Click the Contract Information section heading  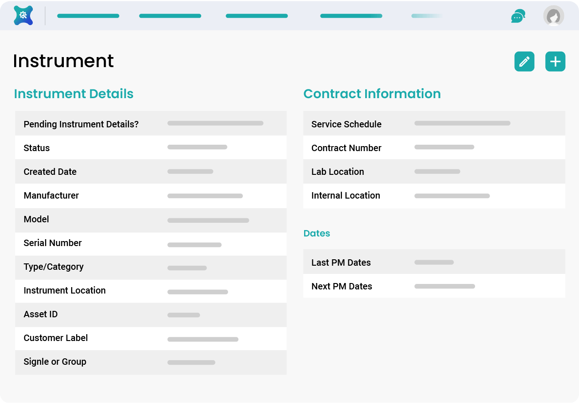click(x=372, y=94)
